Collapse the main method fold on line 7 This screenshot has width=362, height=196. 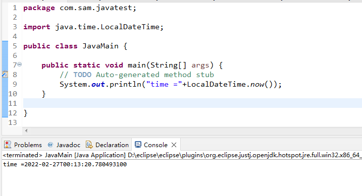click(20, 64)
